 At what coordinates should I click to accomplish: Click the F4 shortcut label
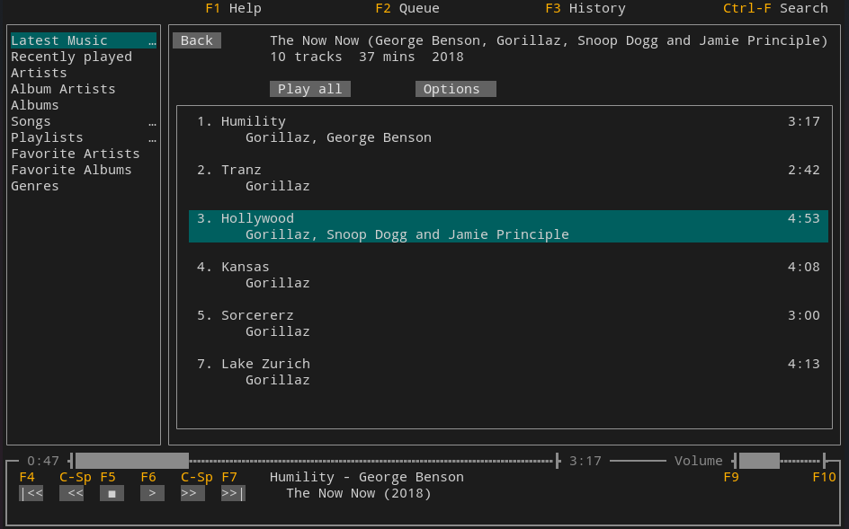(27, 477)
